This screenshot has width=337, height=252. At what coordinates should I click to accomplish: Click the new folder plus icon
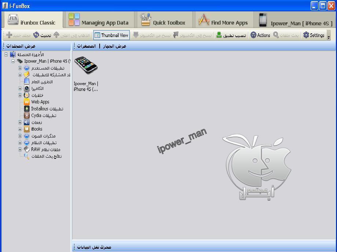coord(9,35)
